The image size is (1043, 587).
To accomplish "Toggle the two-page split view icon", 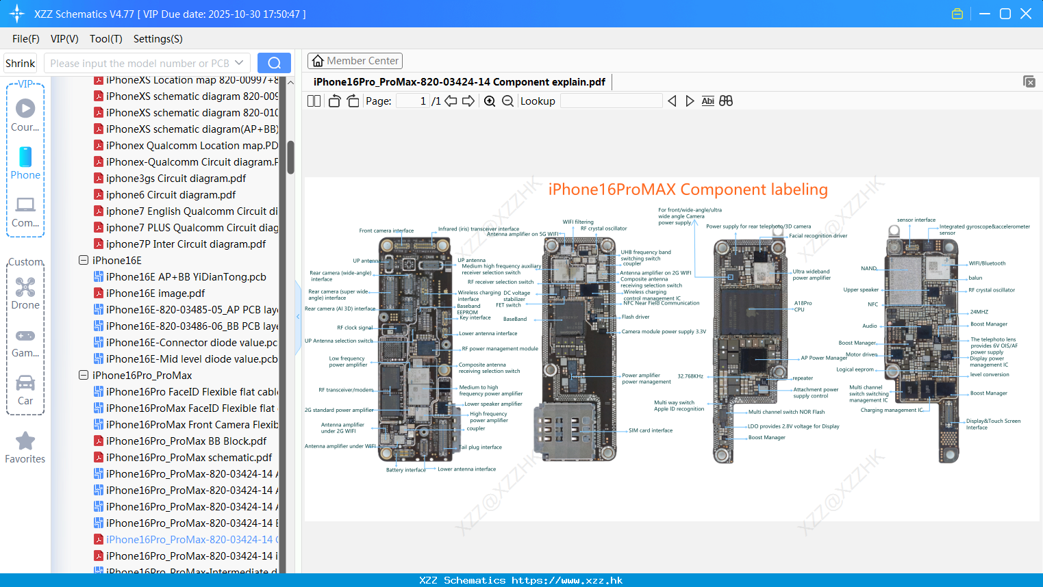I will (314, 101).
